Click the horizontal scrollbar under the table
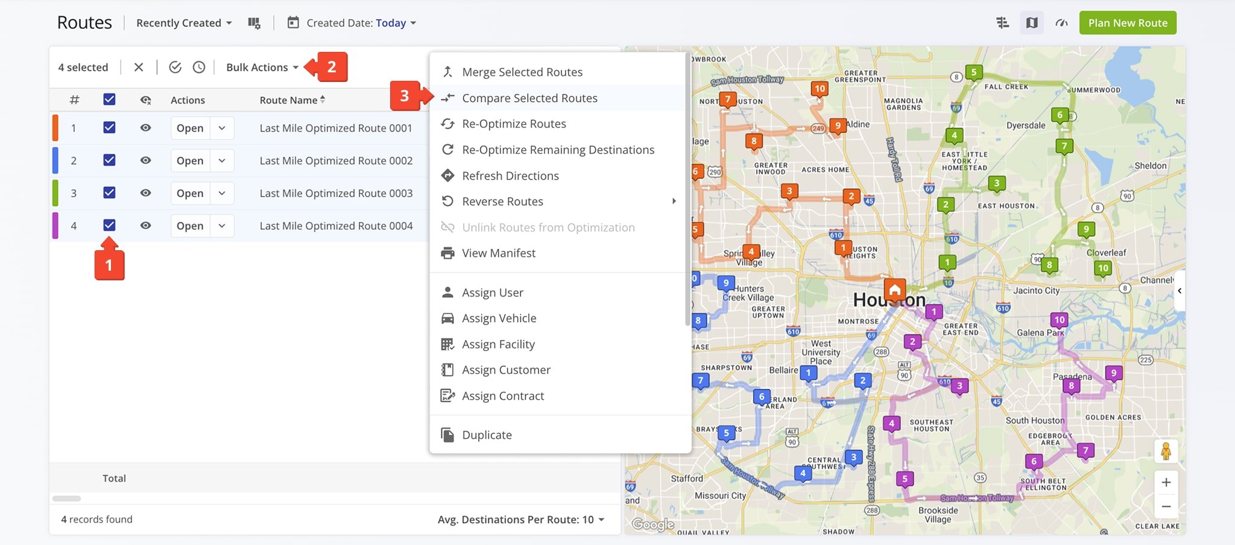Image resolution: width=1235 pixels, height=545 pixels. 66,499
